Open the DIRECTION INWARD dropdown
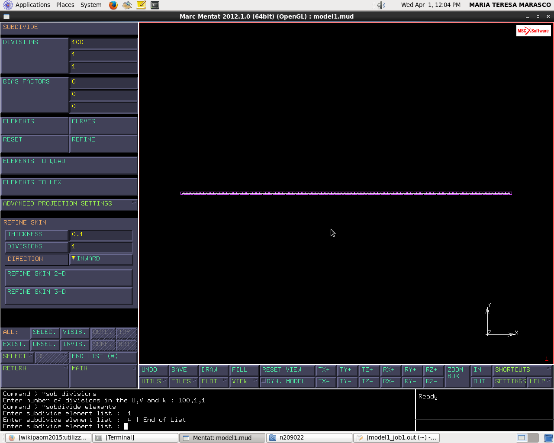554x443 pixels. [x=101, y=259]
